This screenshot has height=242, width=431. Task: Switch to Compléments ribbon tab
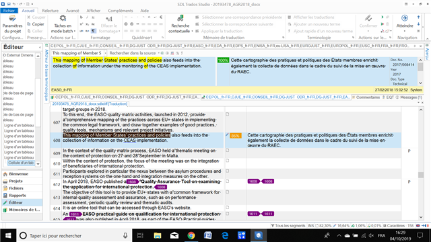[x=121, y=11]
